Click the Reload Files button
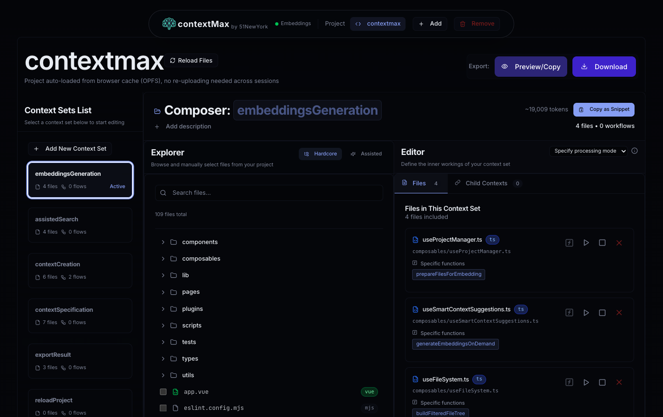This screenshot has height=417, width=663. tap(192, 61)
